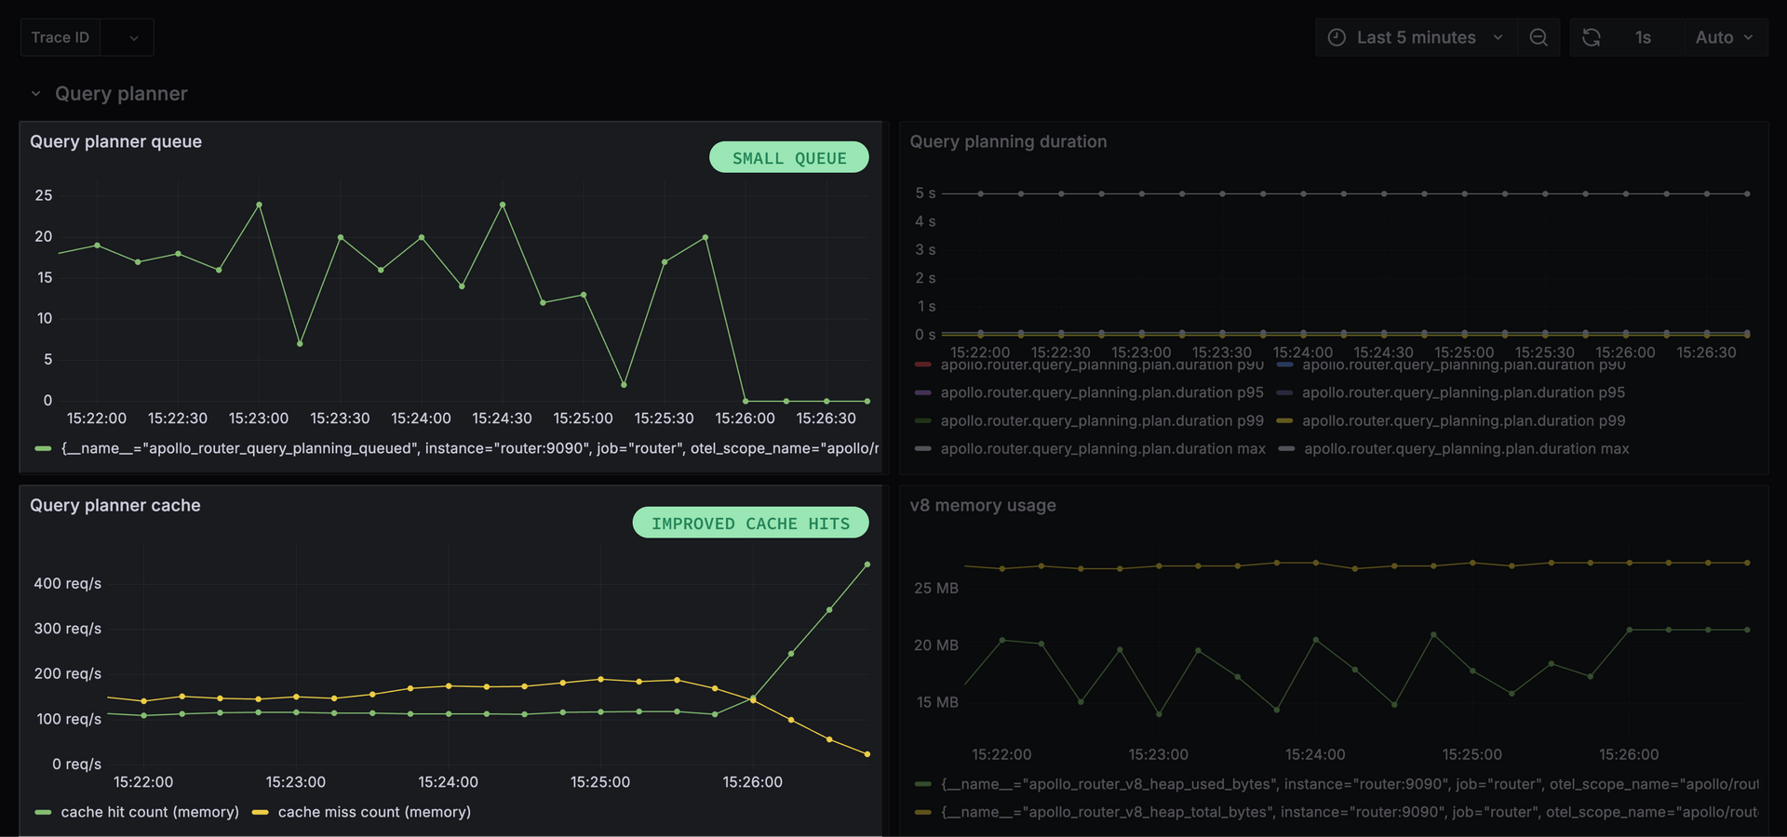Click the refresh dashboard icon
The width and height of the screenshot is (1787, 837).
[x=1592, y=37]
